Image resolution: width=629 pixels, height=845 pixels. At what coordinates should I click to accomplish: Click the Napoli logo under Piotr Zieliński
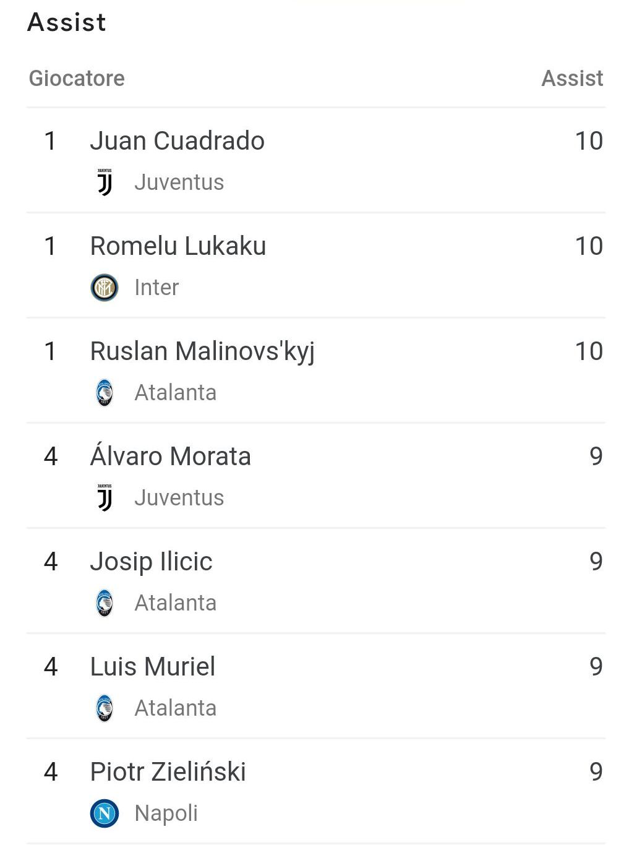click(x=105, y=813)
